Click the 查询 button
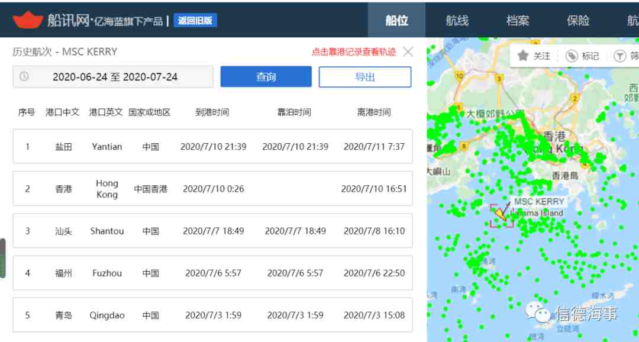639x342 pixels. (266, 77)
